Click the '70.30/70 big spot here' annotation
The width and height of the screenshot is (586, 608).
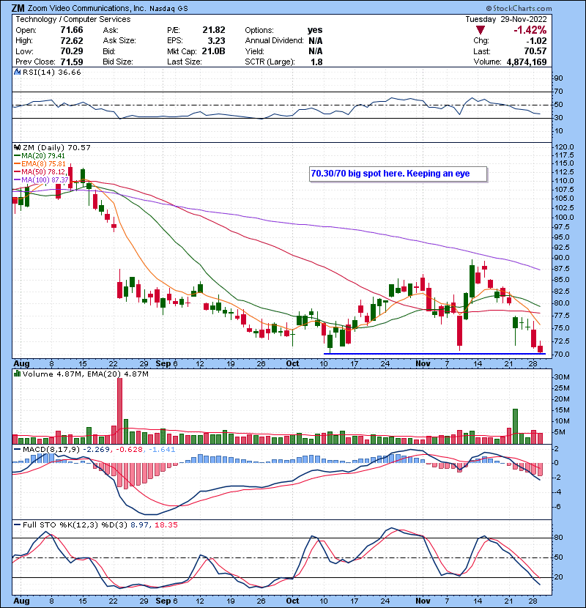tap(398, 174)
